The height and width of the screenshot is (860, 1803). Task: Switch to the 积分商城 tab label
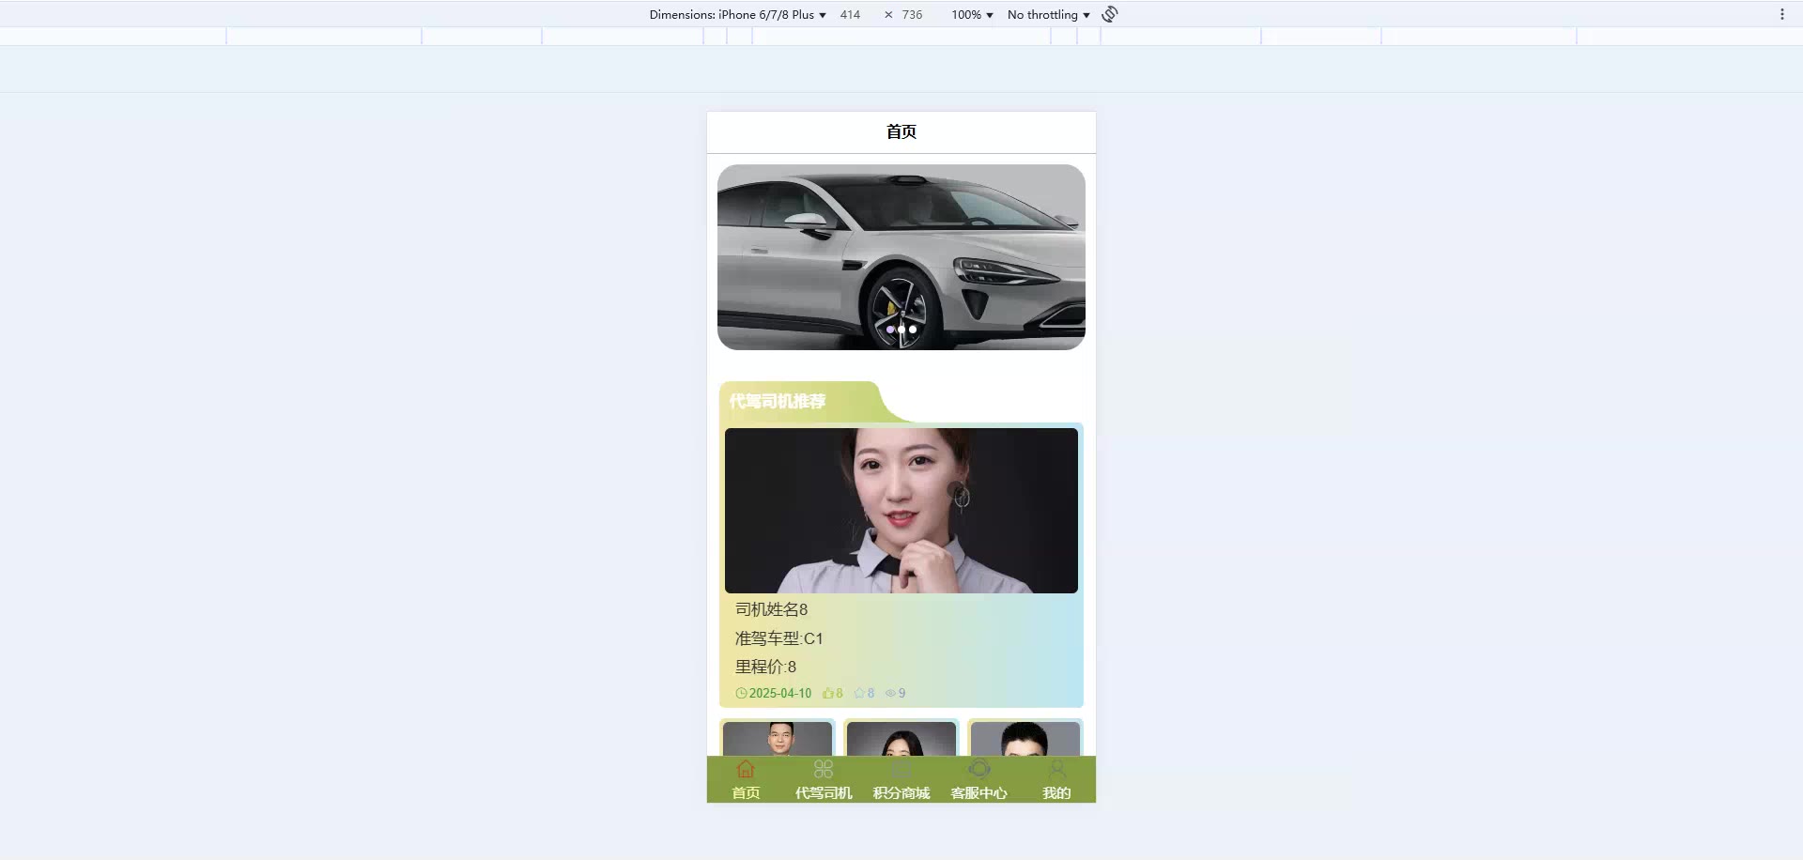coord(901,793)
